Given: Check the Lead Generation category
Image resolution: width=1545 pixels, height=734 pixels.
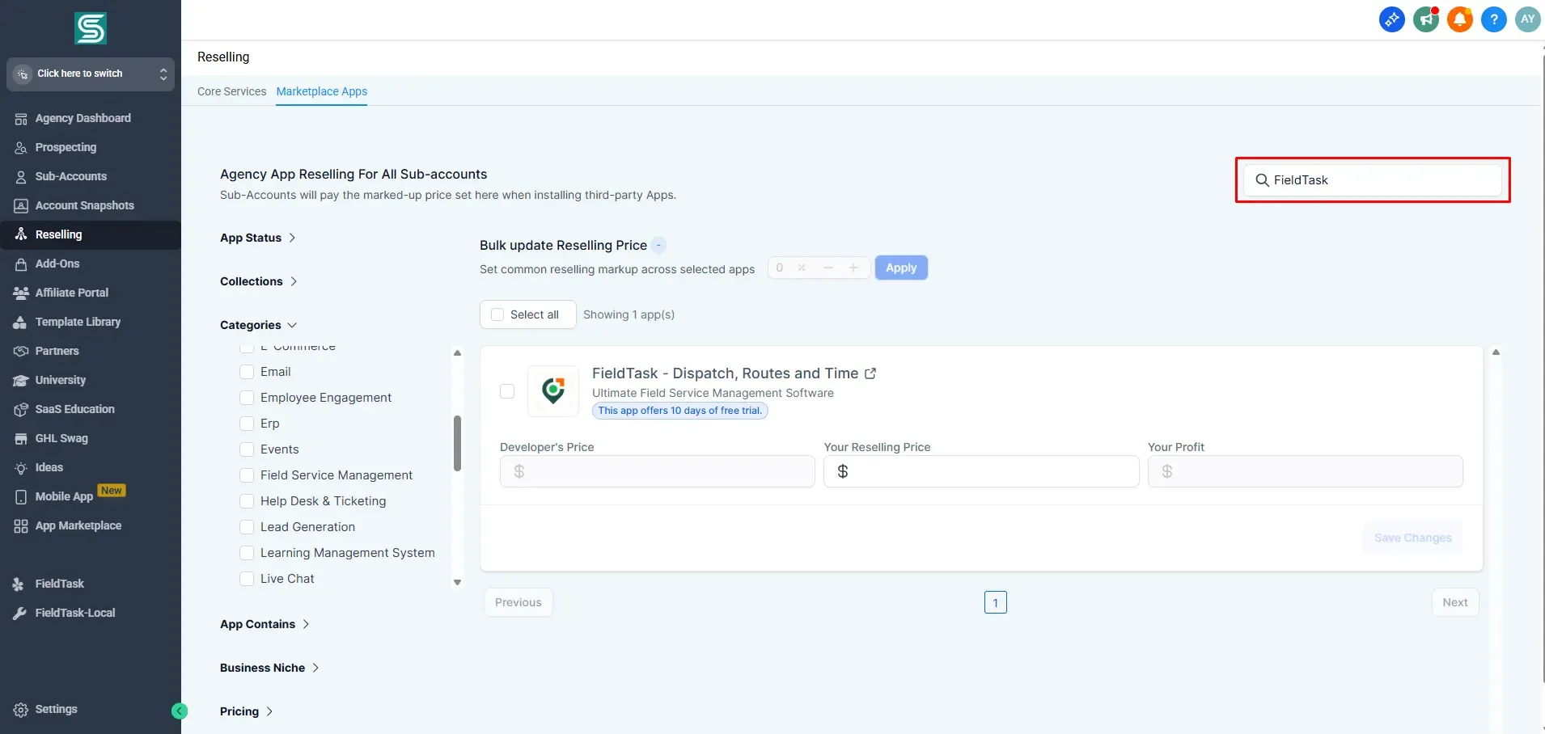Looking at the screenshot, I should tap(247, 527).
